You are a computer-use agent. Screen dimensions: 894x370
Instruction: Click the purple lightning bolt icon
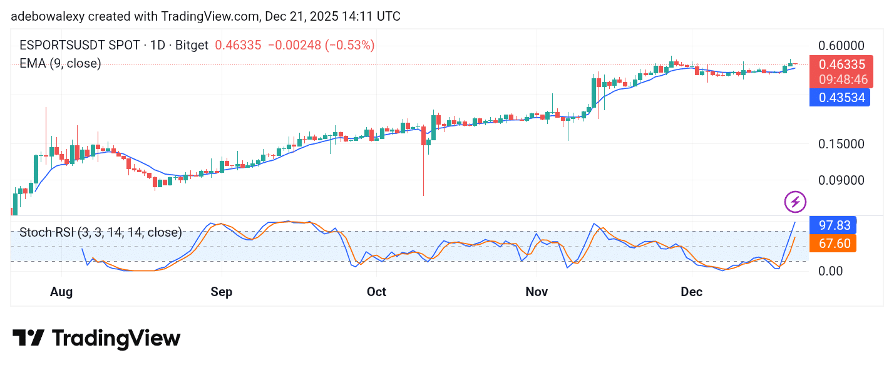tap(795, 202)
